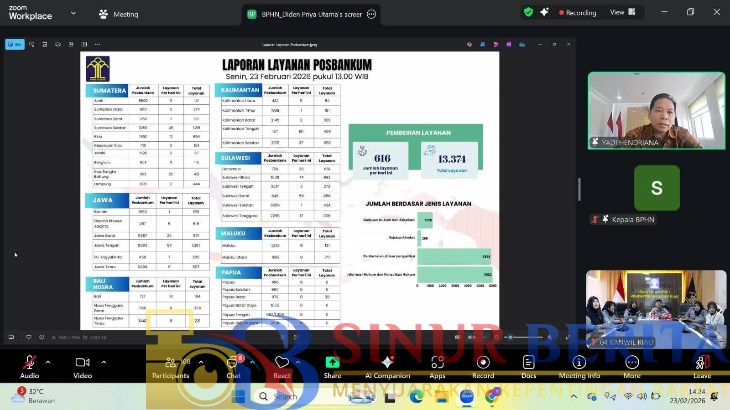The image size is (730, 410).
Task: Unmute microphone with the Audio button
Action: pyautogui.click(x=29, y=367)
